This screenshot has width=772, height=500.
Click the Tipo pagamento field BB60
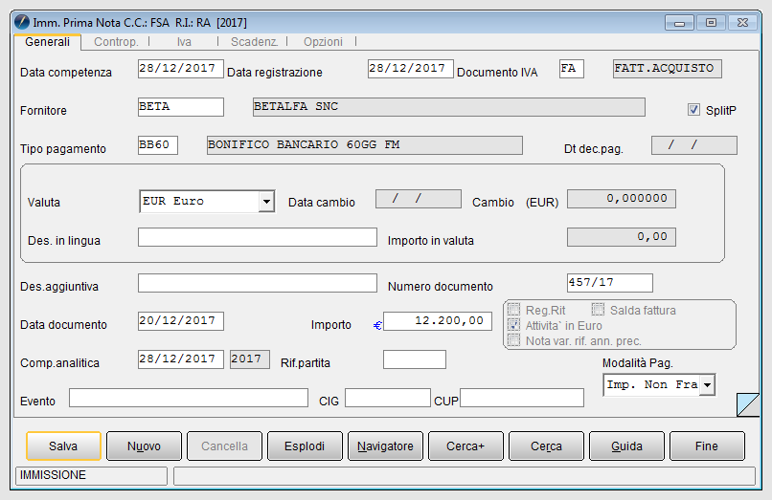coord(157,145)
